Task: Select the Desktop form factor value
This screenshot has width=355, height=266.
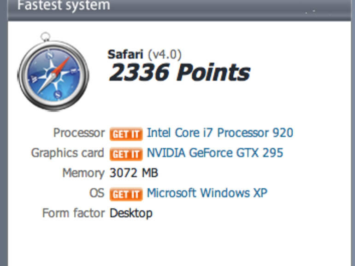Action: (131, 213)
